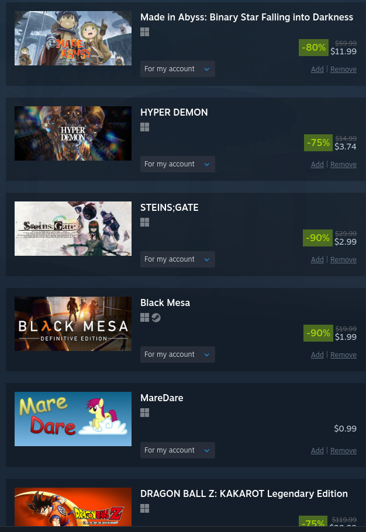The width and height of the screenshot is (366, 532).
Task: Click Windows platform icon under HYPER DEMON
Action: pos(145,127)
